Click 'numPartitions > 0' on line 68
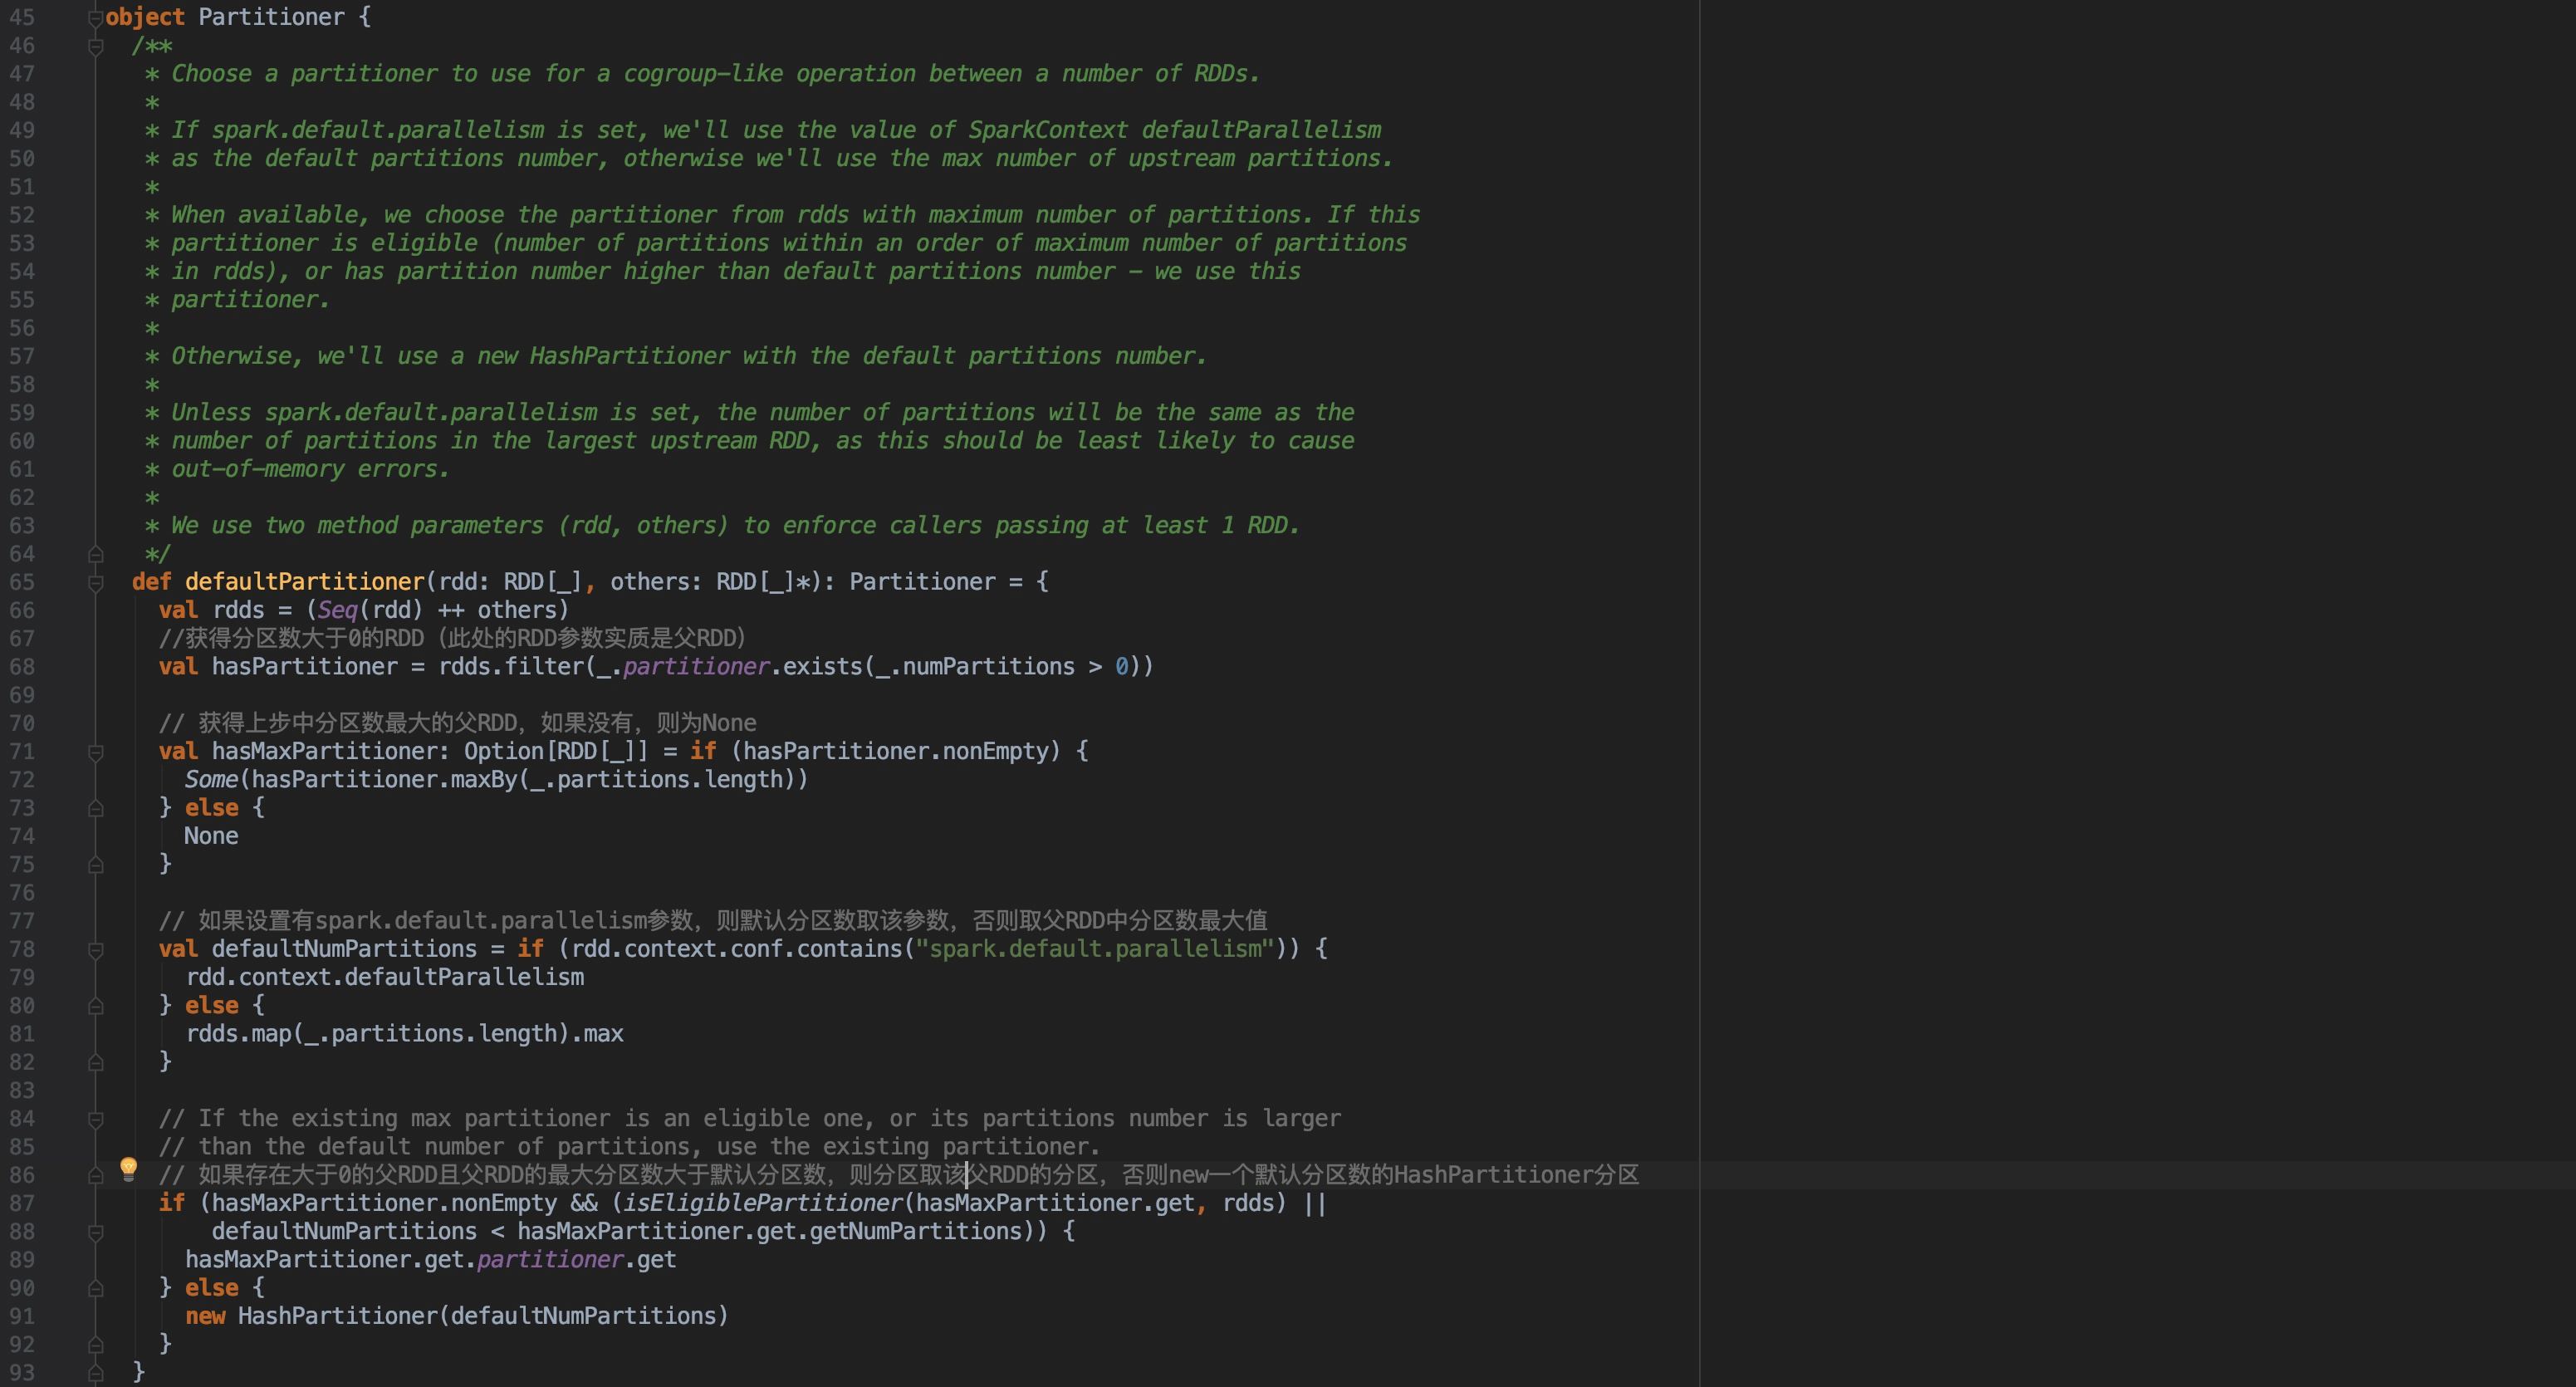 [x=1015, y=667]
